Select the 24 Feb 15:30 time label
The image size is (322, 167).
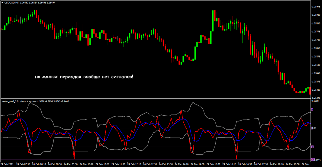[214, 164]
